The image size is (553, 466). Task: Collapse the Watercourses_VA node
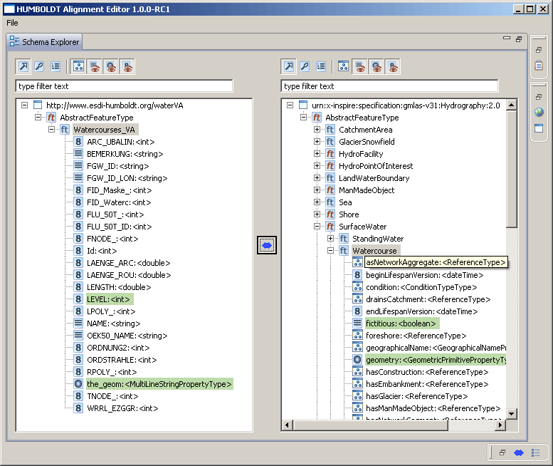pos(51,130)
